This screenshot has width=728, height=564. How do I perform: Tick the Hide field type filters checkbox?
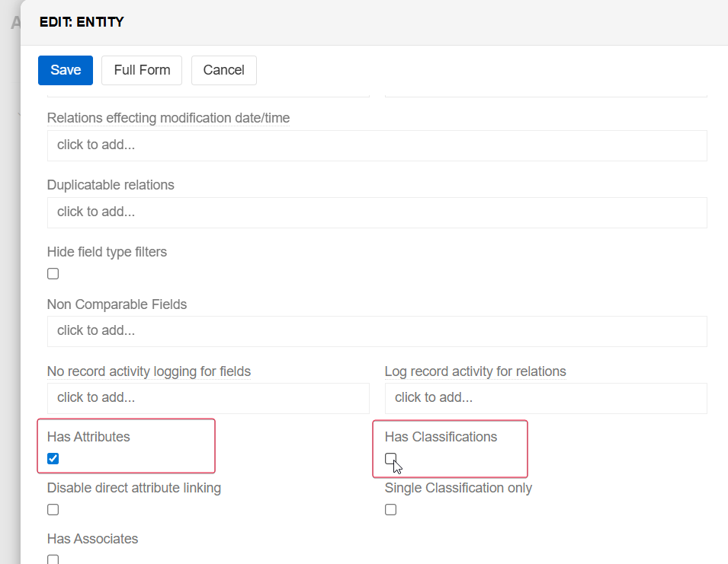pos(53,273)
